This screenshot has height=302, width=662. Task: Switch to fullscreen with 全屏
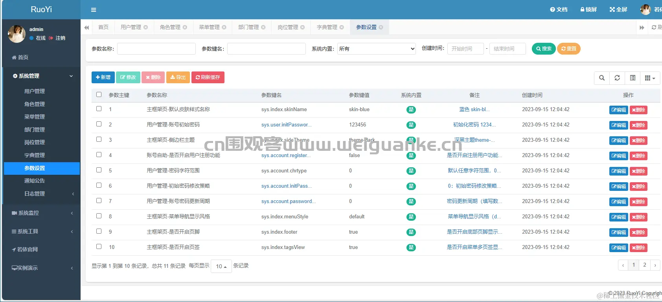[x=618, y=9]
